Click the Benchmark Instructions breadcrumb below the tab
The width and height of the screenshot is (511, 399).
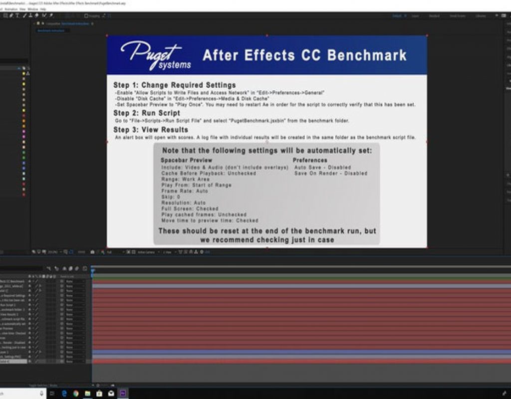pyautogui.click(x=51, y=30)
